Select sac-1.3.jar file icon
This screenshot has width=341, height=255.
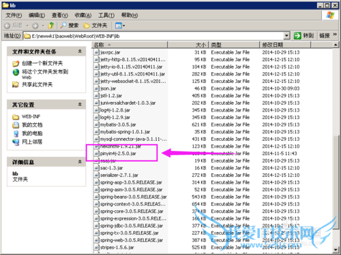(97, 168)
